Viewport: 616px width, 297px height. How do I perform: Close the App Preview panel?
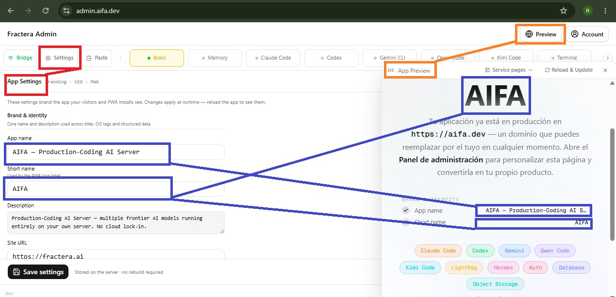[x=605, y=70]
